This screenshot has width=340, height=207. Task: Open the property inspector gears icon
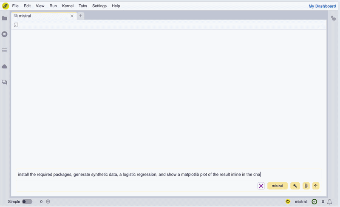[x=333, y=18]
